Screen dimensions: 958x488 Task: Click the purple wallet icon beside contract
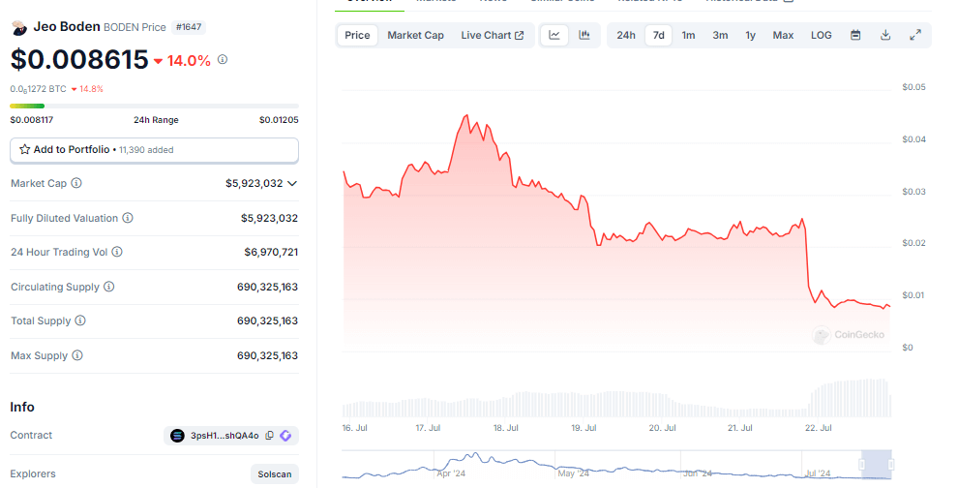285,436
